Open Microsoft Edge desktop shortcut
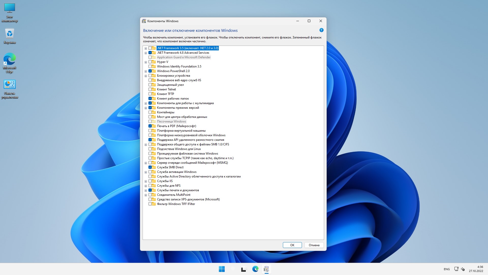The image size is (488, 275). click(x=10, y=60)
